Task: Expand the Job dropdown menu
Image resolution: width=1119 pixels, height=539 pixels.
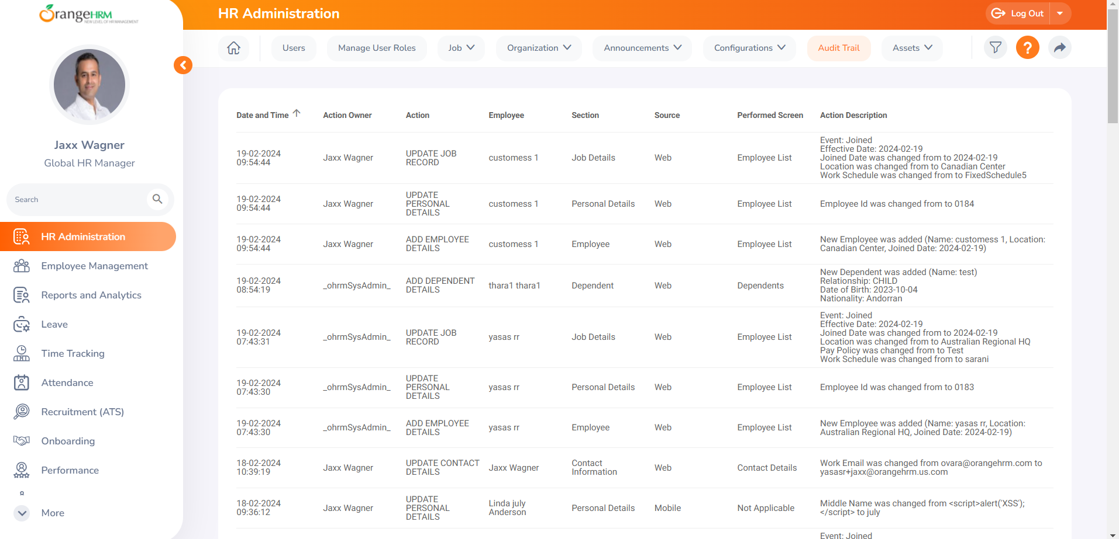Action: coord(461,48)
